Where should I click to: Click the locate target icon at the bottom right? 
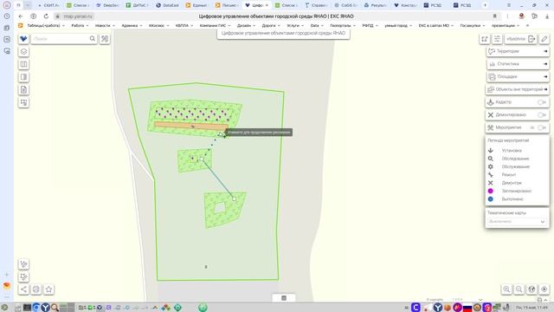coord(544,289)
